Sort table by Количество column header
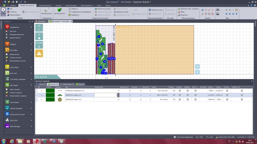The width and height of the screenshot is (257, 144). [x=107, y=87]
